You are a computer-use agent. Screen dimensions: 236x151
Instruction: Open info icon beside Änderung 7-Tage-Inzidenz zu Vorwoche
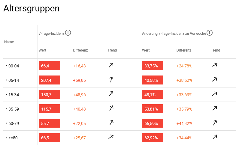[210, 33]
